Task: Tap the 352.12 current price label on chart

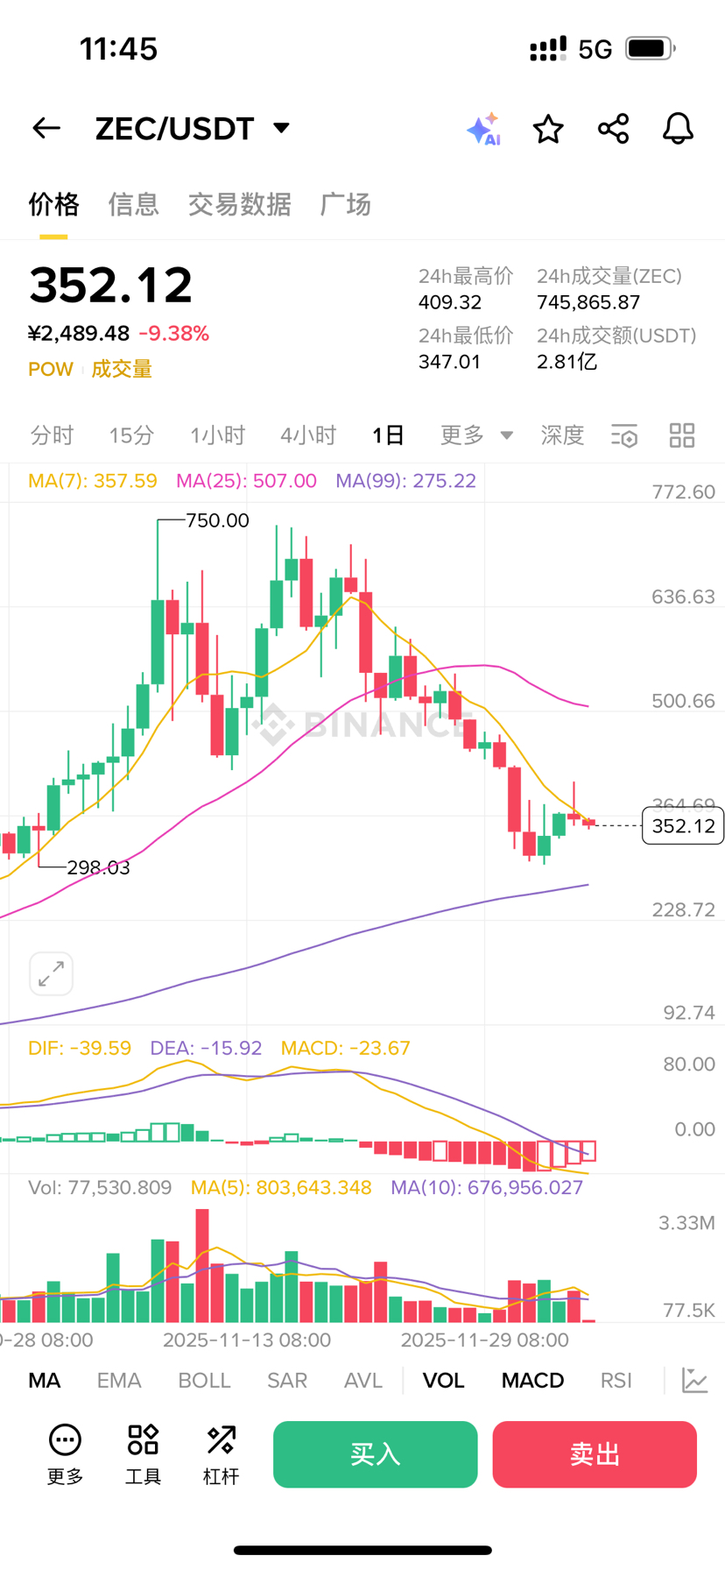Action: tap(683, 826)
